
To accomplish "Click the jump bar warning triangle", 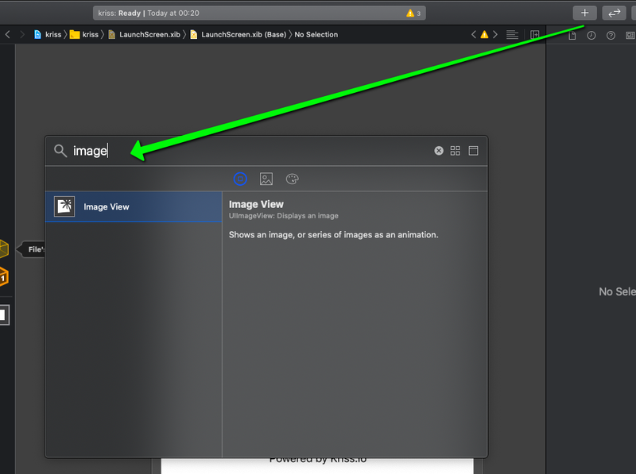I will (x=484, y=35).
